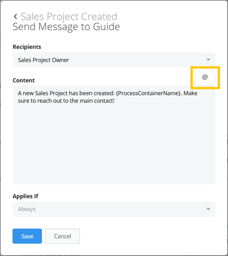The width and height of the screenshot is (228, 256).
Task: Place cursor before "A new Sales Project"
Action: pos(18,93)
